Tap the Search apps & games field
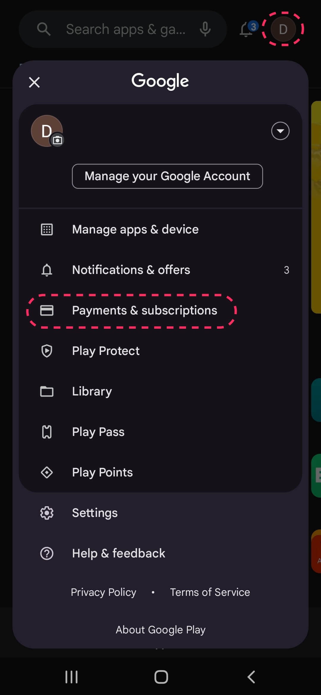 [x=125, y=29]
